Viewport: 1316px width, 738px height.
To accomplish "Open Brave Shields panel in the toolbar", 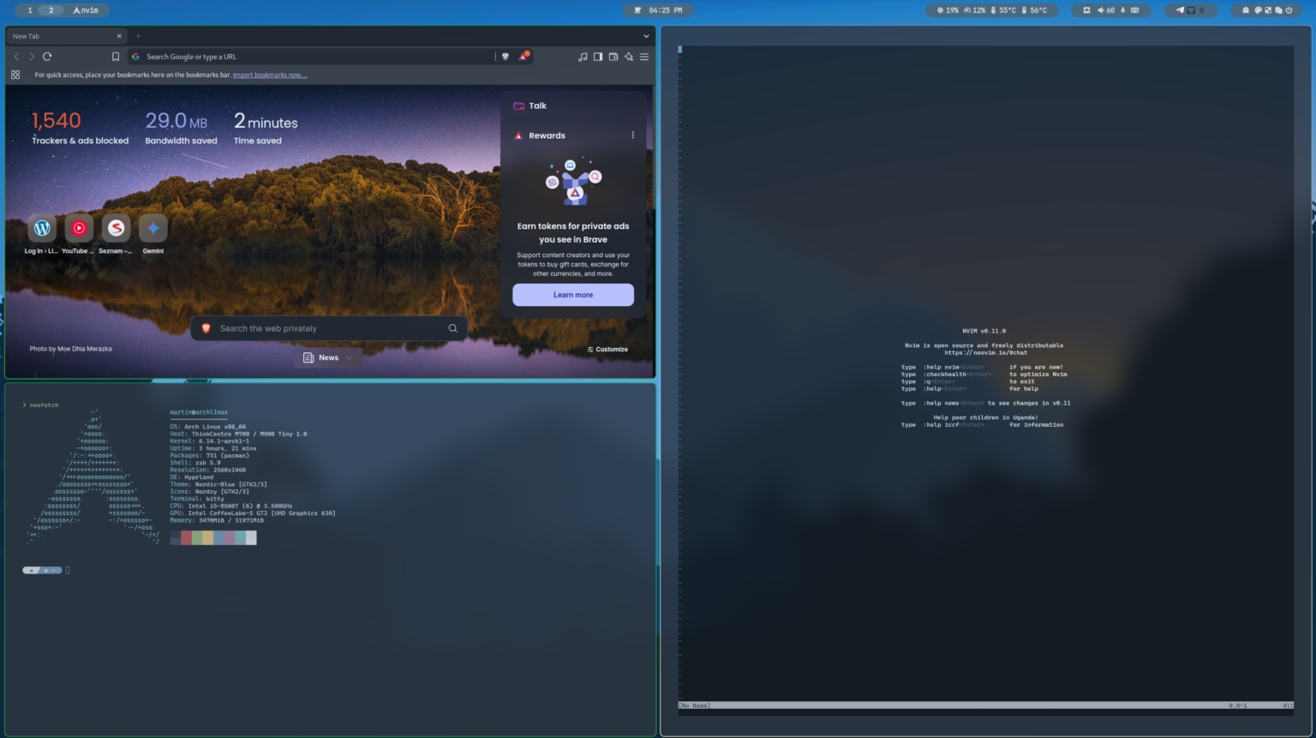I will tap(505, 56).
